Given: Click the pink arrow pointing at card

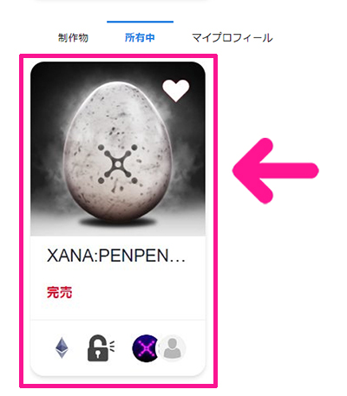Looking at the screenshot, I should coord(275,171).
